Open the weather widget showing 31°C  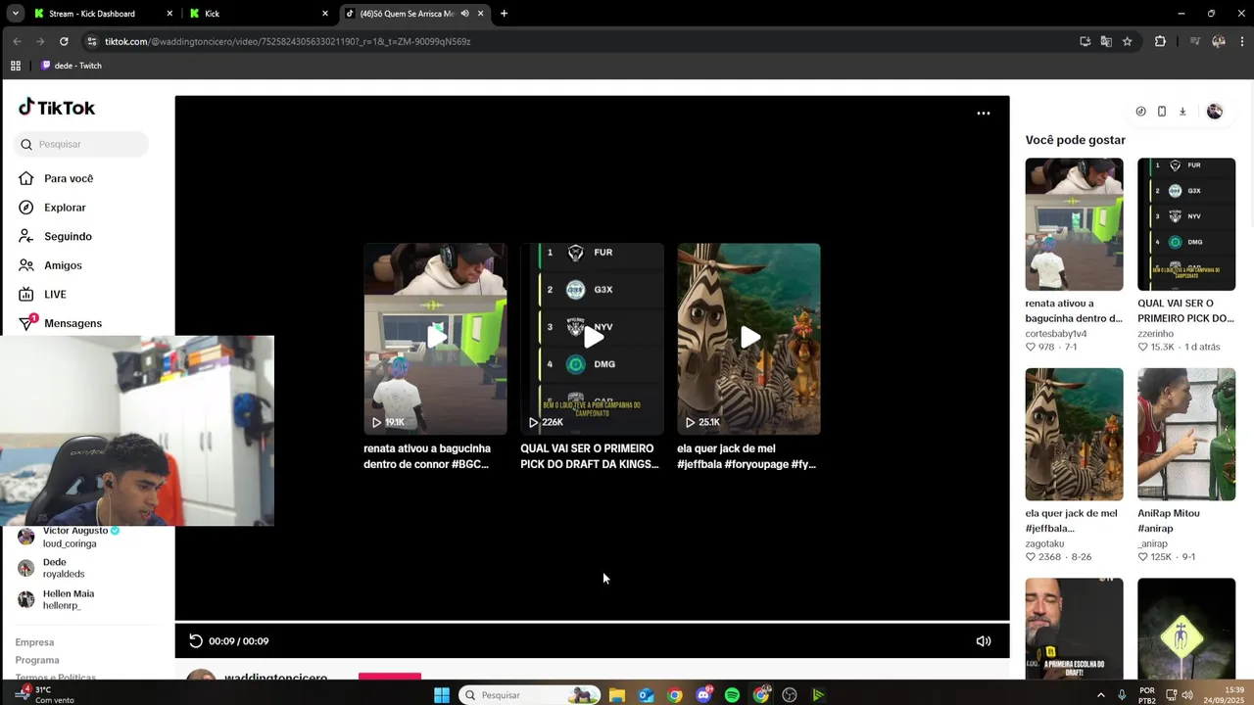click(x=45, y=694)
